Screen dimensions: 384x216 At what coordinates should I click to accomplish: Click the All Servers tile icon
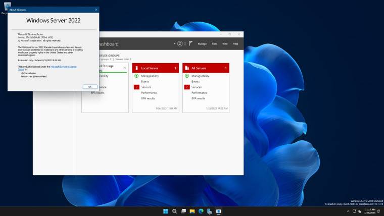(187, 68)
